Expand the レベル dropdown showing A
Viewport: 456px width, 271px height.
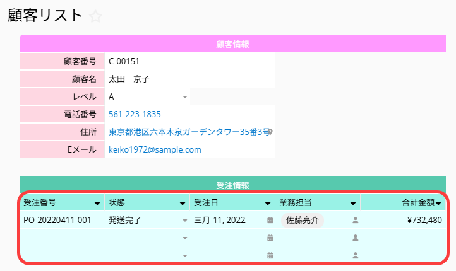click(x=185, y=97)
